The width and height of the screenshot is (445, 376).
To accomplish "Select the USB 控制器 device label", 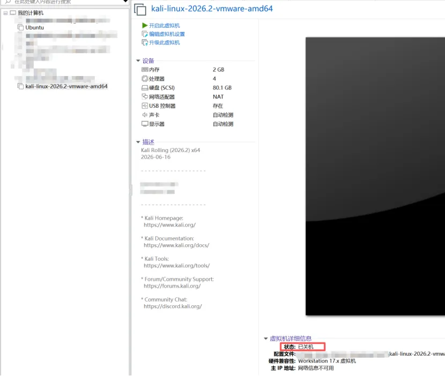I will (162, 106).
